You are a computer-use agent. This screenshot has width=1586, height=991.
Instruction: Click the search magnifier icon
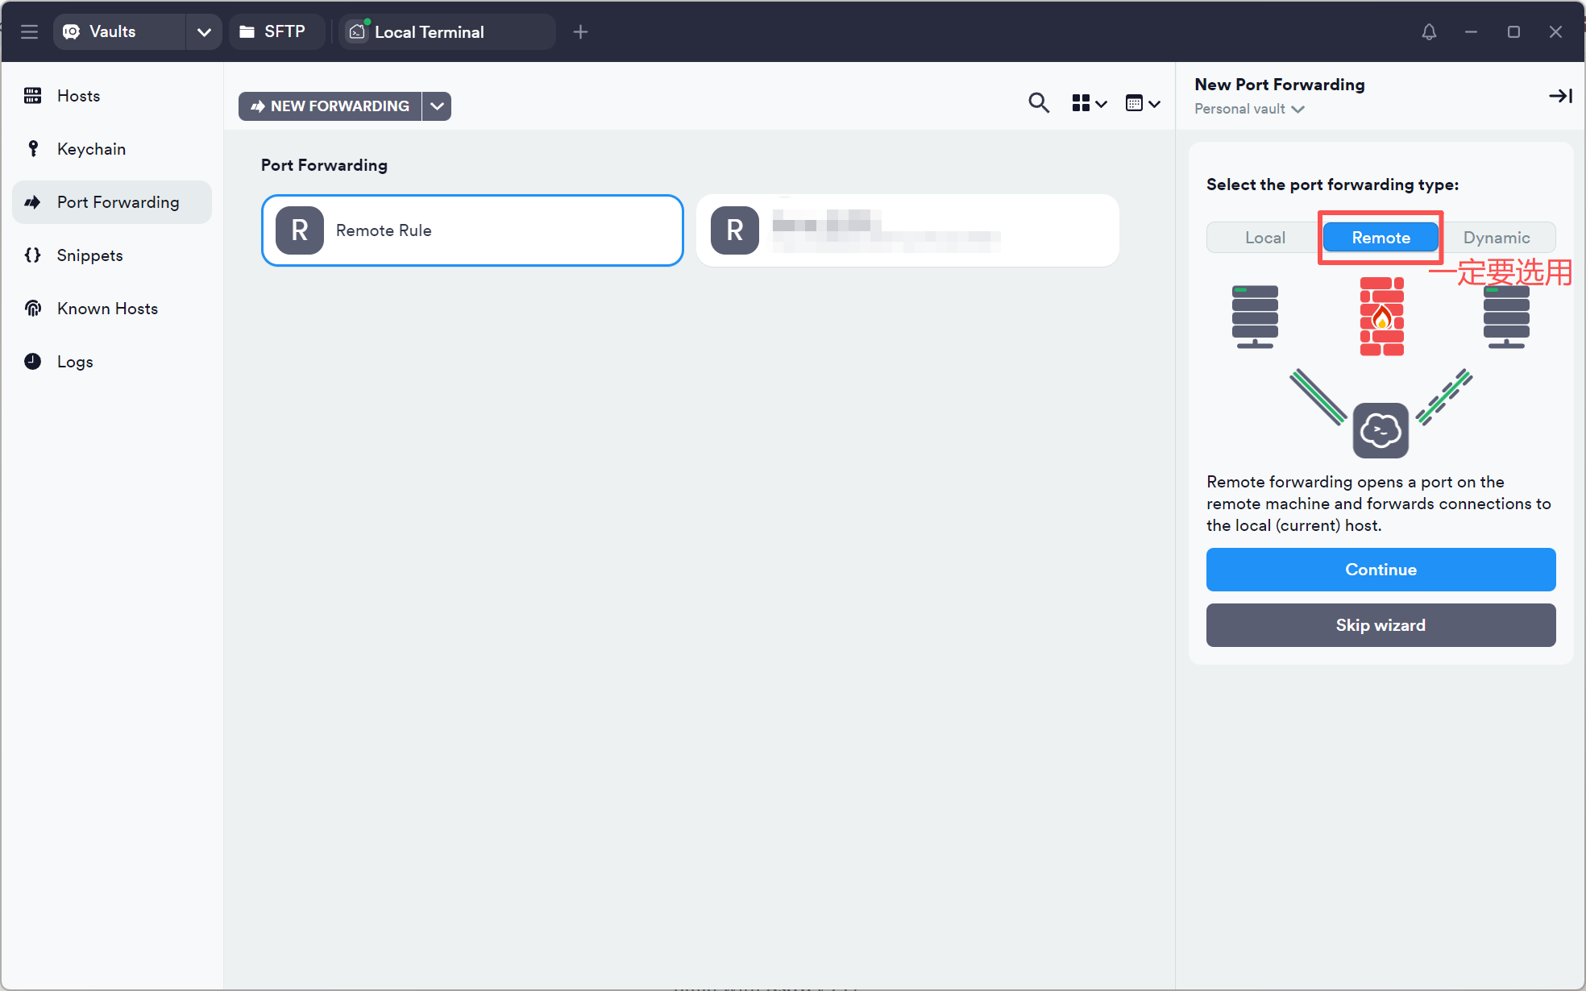[1039, 103]
